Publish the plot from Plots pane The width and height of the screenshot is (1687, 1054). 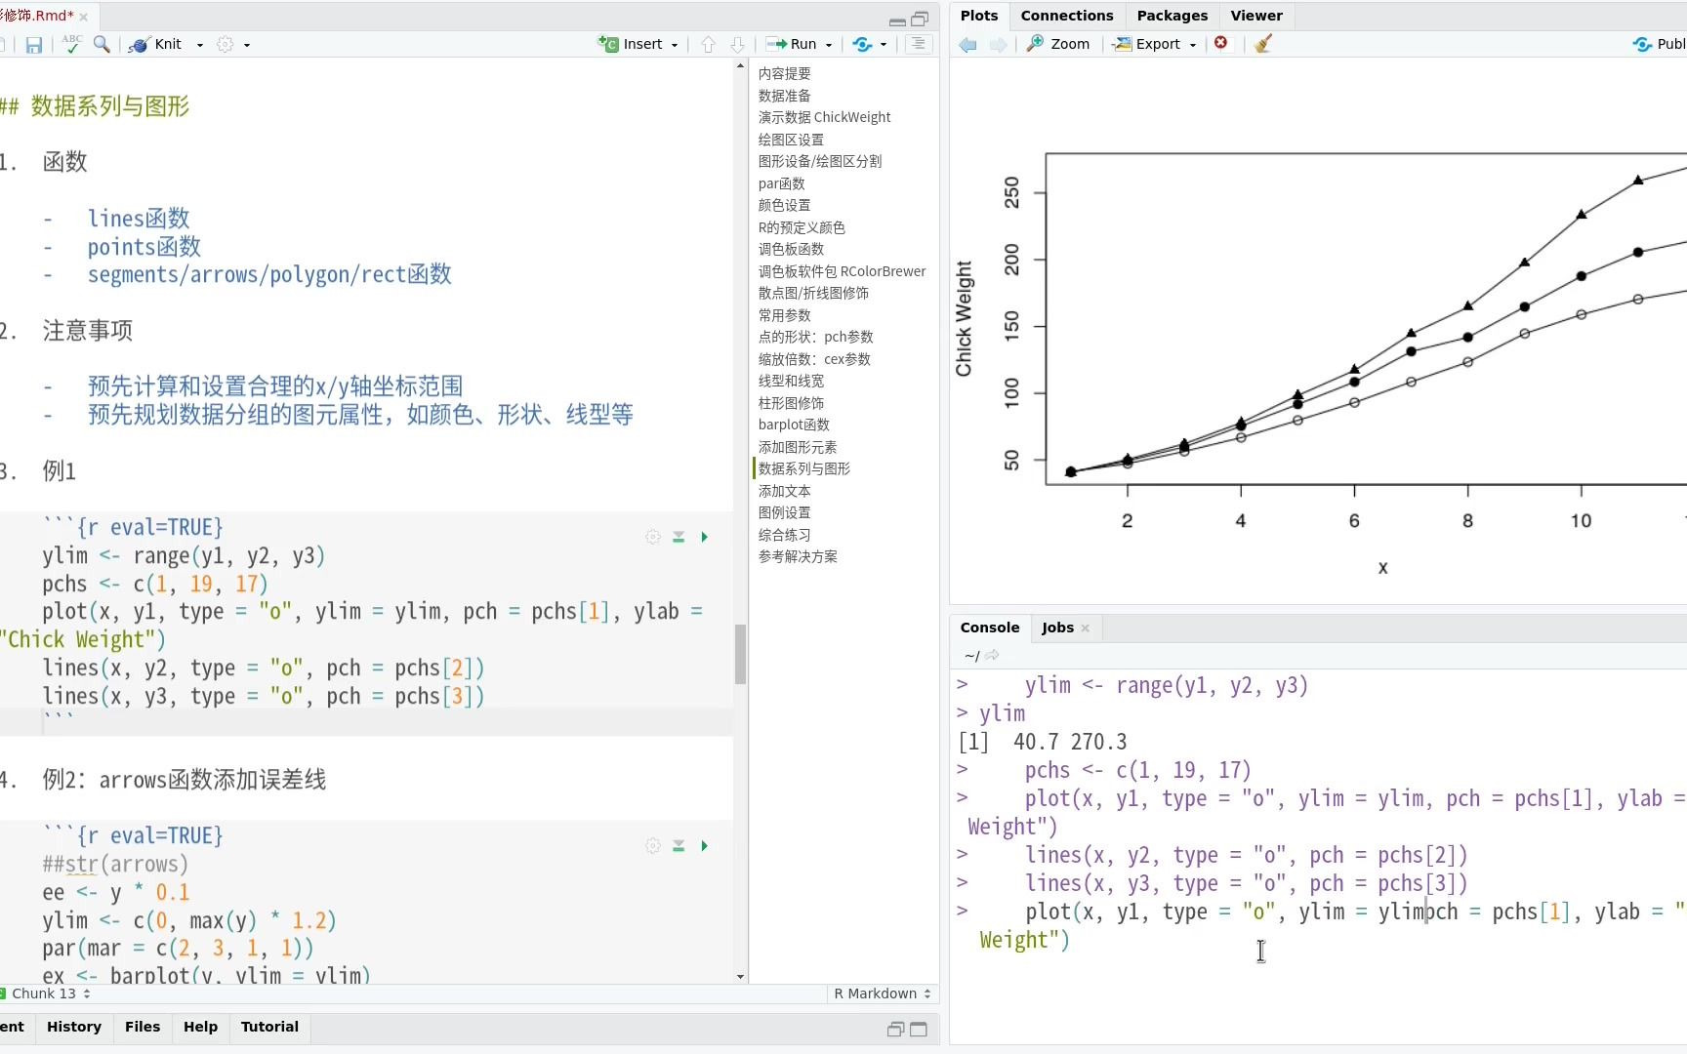pyautogui.click(x=1660, y=44)
